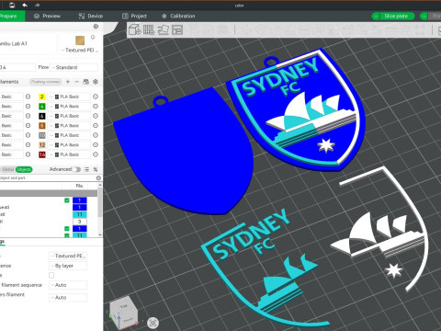Click the nozzle diameter 0.4 field
The width and height of the screenshot is (441, 331).
tap(17, 67)
